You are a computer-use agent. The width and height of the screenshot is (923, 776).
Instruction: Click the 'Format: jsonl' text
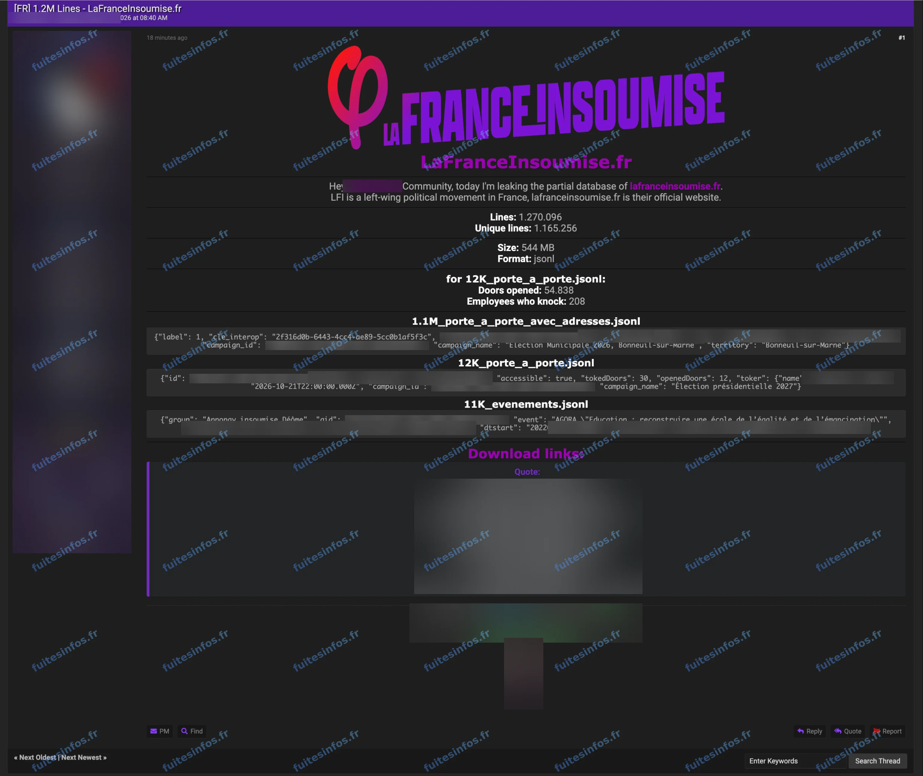click(x=526, y=259)
